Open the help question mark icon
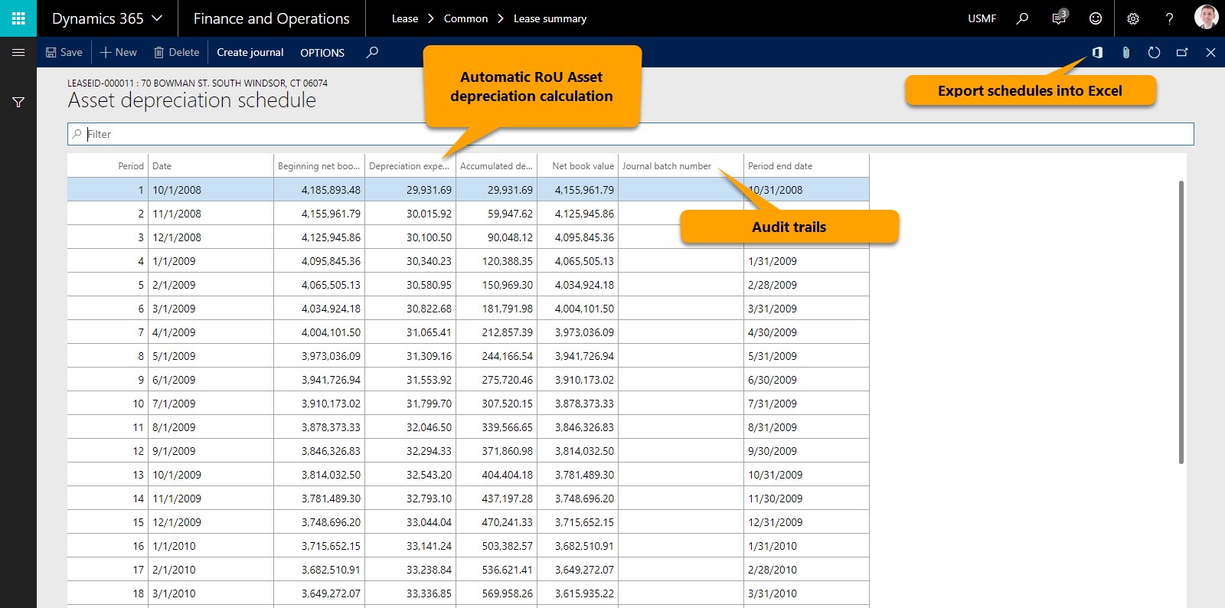The image size is (1225, 608). [x=1169, y=18]
